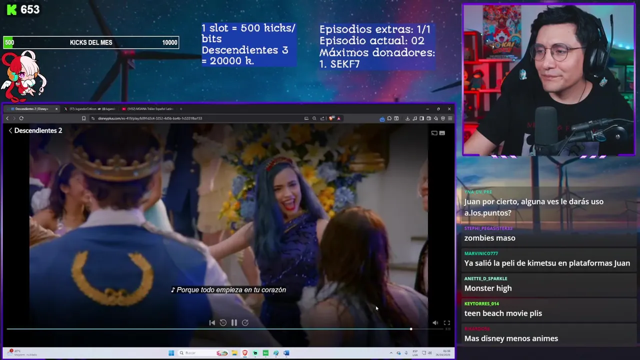
Task: Open the Brave Wallet icon
Action: point(429,118)
